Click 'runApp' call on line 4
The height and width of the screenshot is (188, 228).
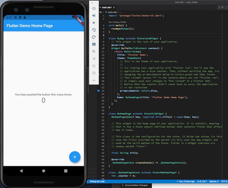(115, 29)
